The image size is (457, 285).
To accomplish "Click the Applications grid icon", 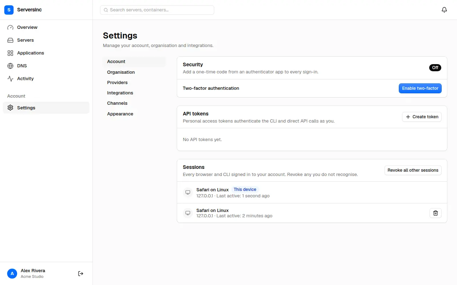I will 10,53.
